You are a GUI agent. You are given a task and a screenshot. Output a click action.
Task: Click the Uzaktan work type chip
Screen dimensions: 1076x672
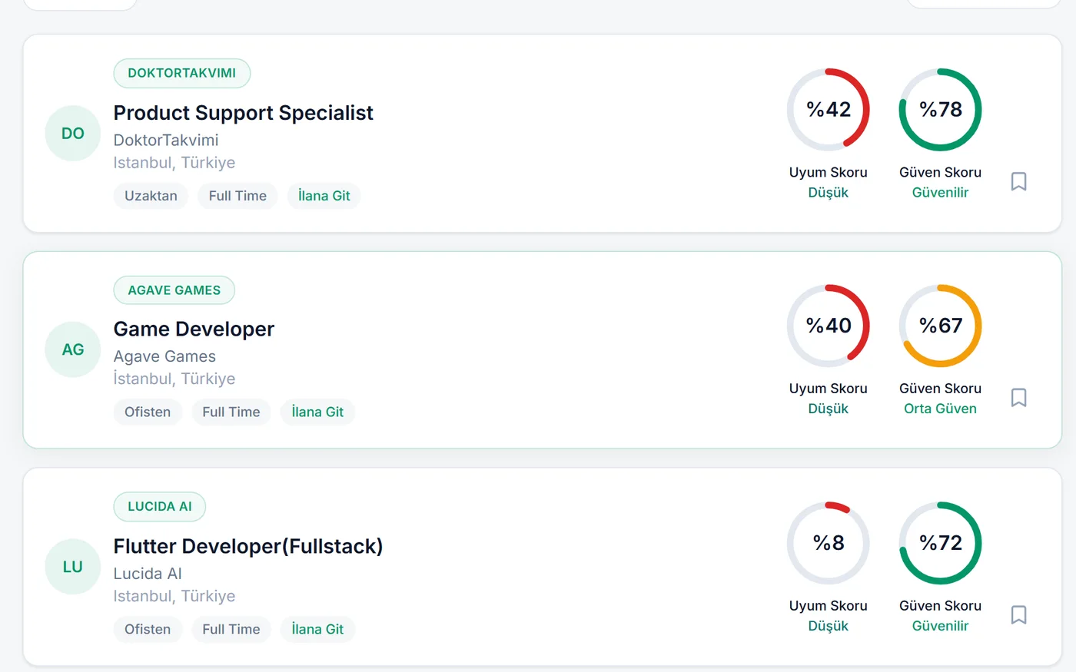(151, 196)
